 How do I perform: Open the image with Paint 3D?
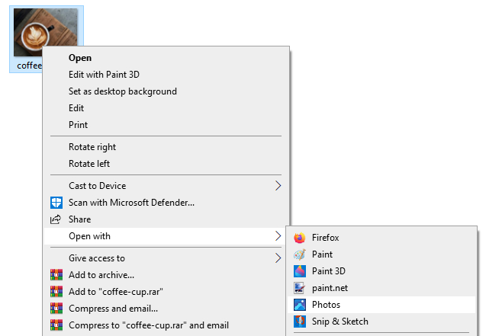pos(381,271)
